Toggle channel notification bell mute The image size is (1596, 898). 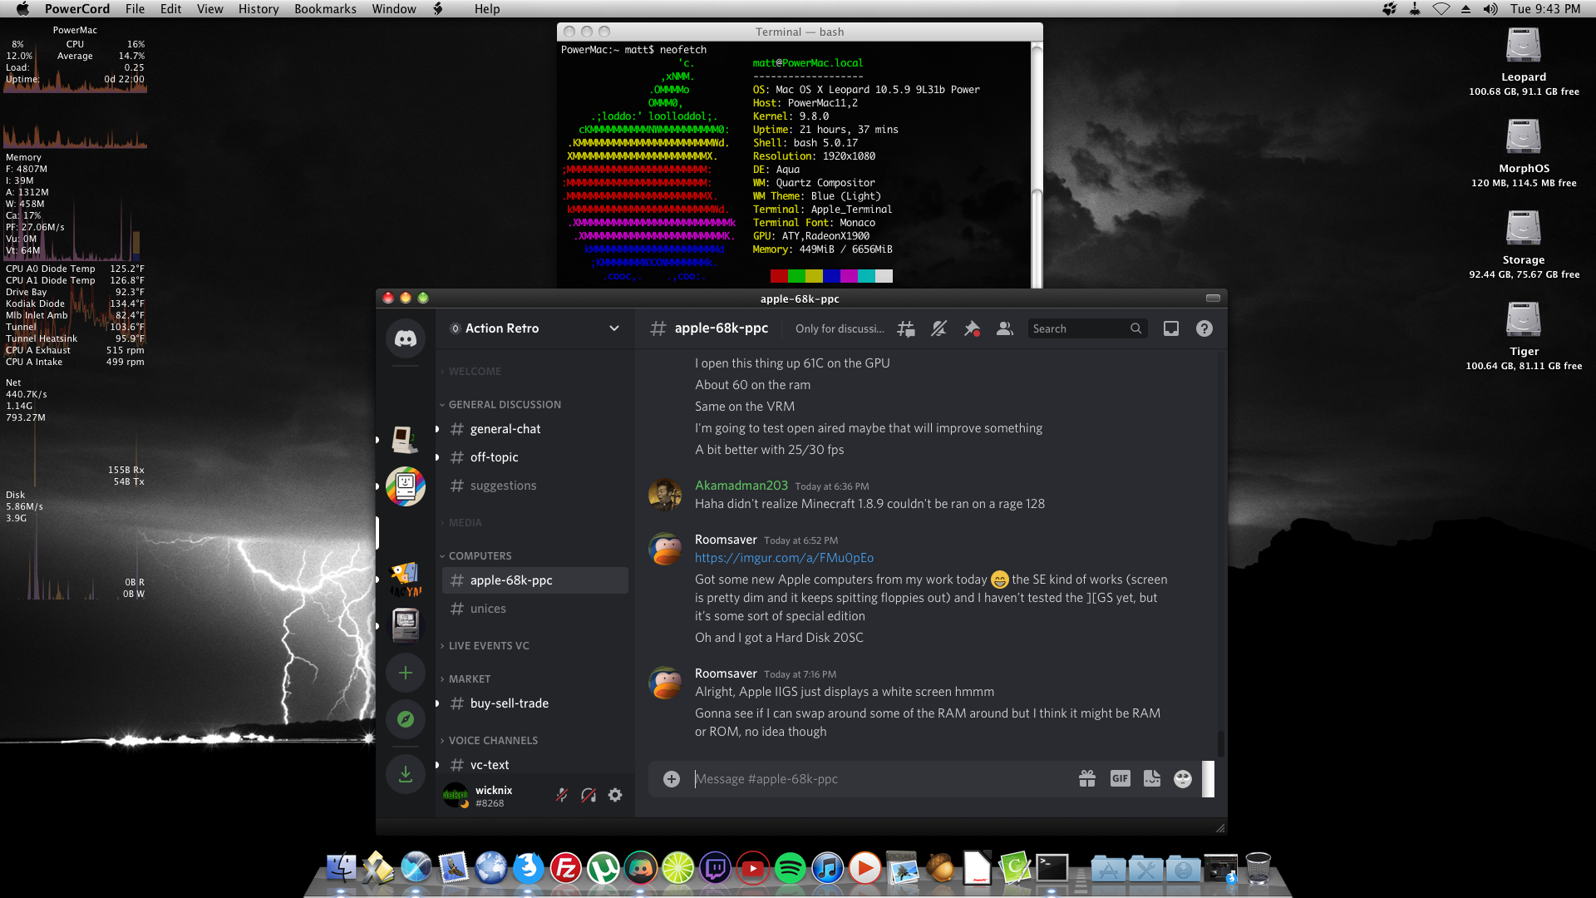tap(938, 329)
